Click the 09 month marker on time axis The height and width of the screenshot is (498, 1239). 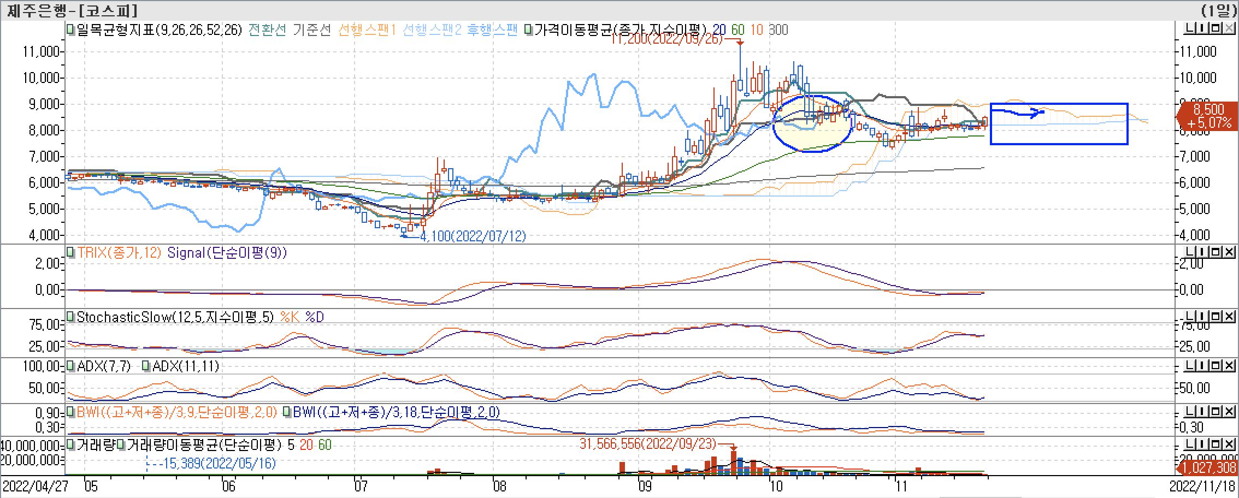(645, 485)
